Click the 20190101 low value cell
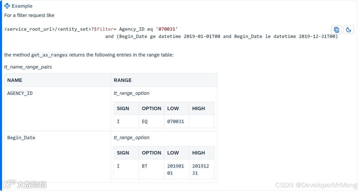The image size is (358, 191). [176, 169]
